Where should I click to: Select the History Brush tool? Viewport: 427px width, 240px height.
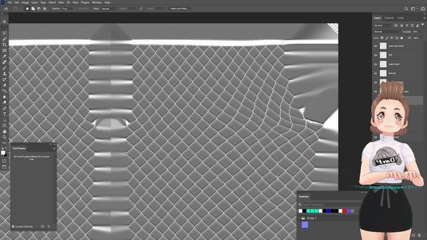pos(5,79)
